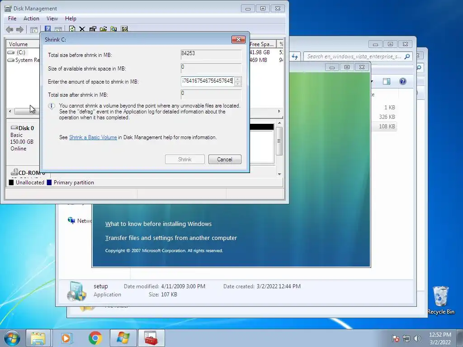Click the Back arrow in Disk Management toolbar
Viewport: 463px width, 347px height.
pos(9,29)
